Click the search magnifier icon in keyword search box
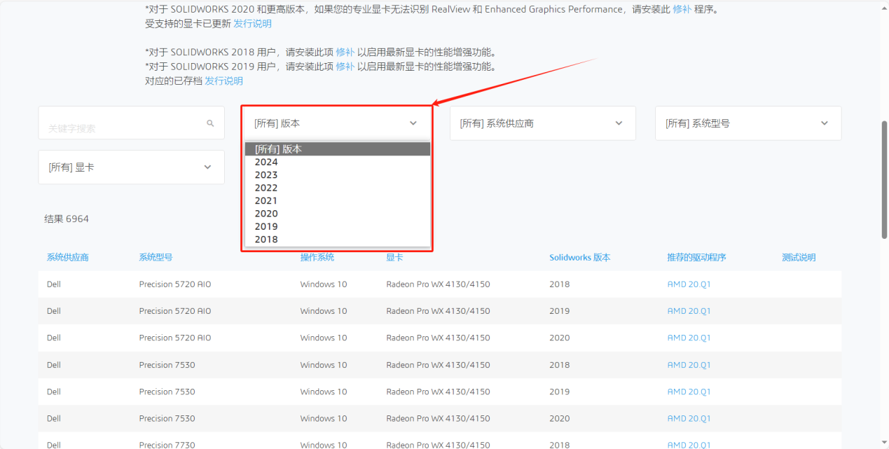Viewport: 889px width, 449px height. click(210, 123)
